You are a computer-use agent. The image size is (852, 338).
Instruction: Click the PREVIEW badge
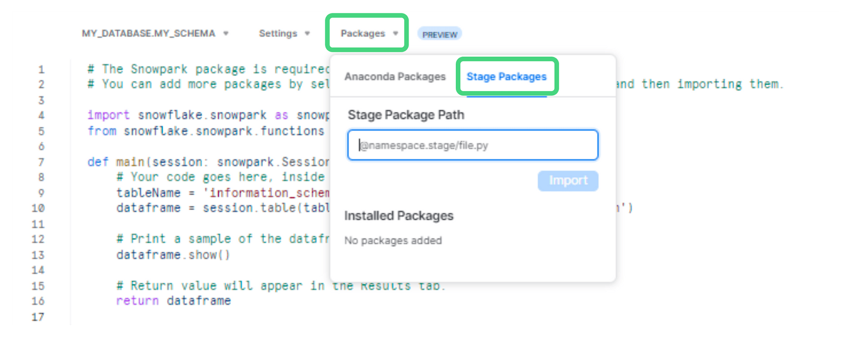coord(439,35)
